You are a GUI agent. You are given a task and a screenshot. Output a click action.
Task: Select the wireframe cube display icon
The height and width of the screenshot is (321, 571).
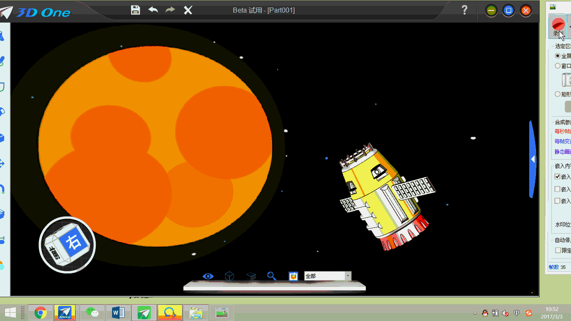[x=229, y=276]
